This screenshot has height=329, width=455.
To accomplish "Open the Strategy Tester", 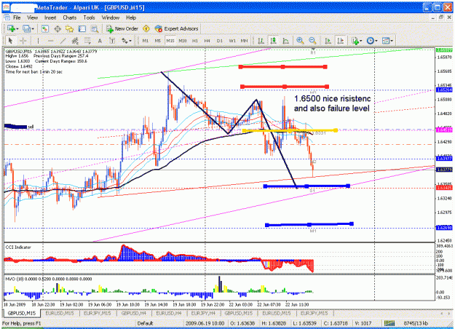I will [95, 28].
